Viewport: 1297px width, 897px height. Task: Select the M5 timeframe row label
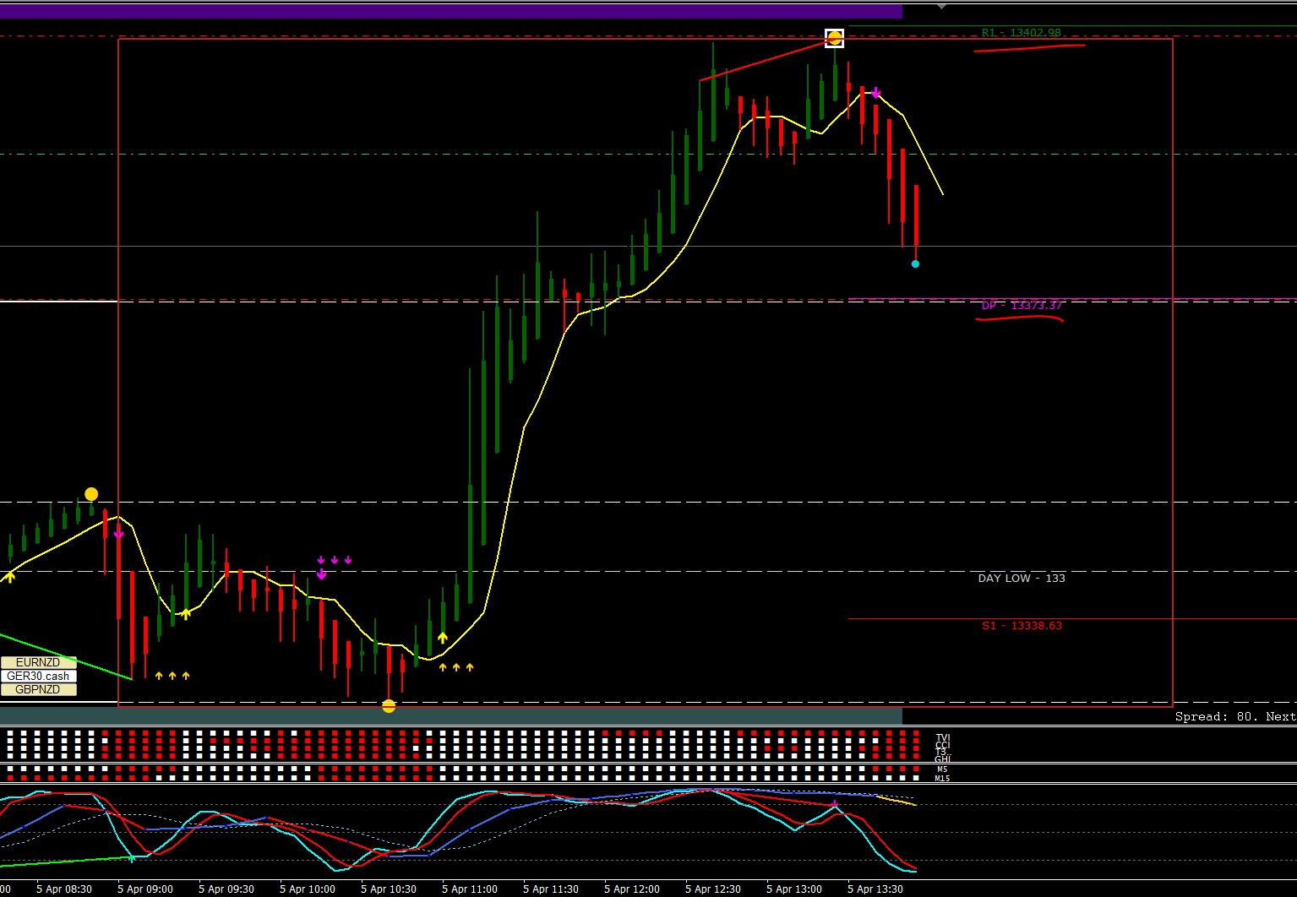click(942, 769)
